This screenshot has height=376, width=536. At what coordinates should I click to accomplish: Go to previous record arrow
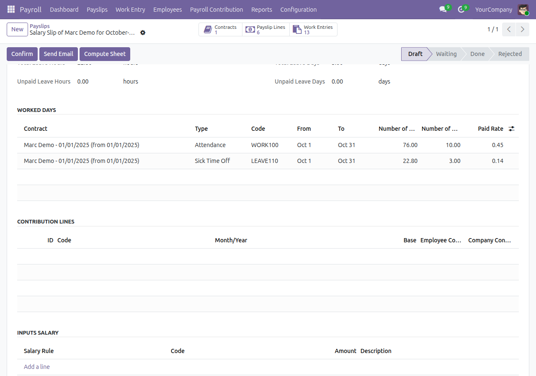[x=509, y=29]
